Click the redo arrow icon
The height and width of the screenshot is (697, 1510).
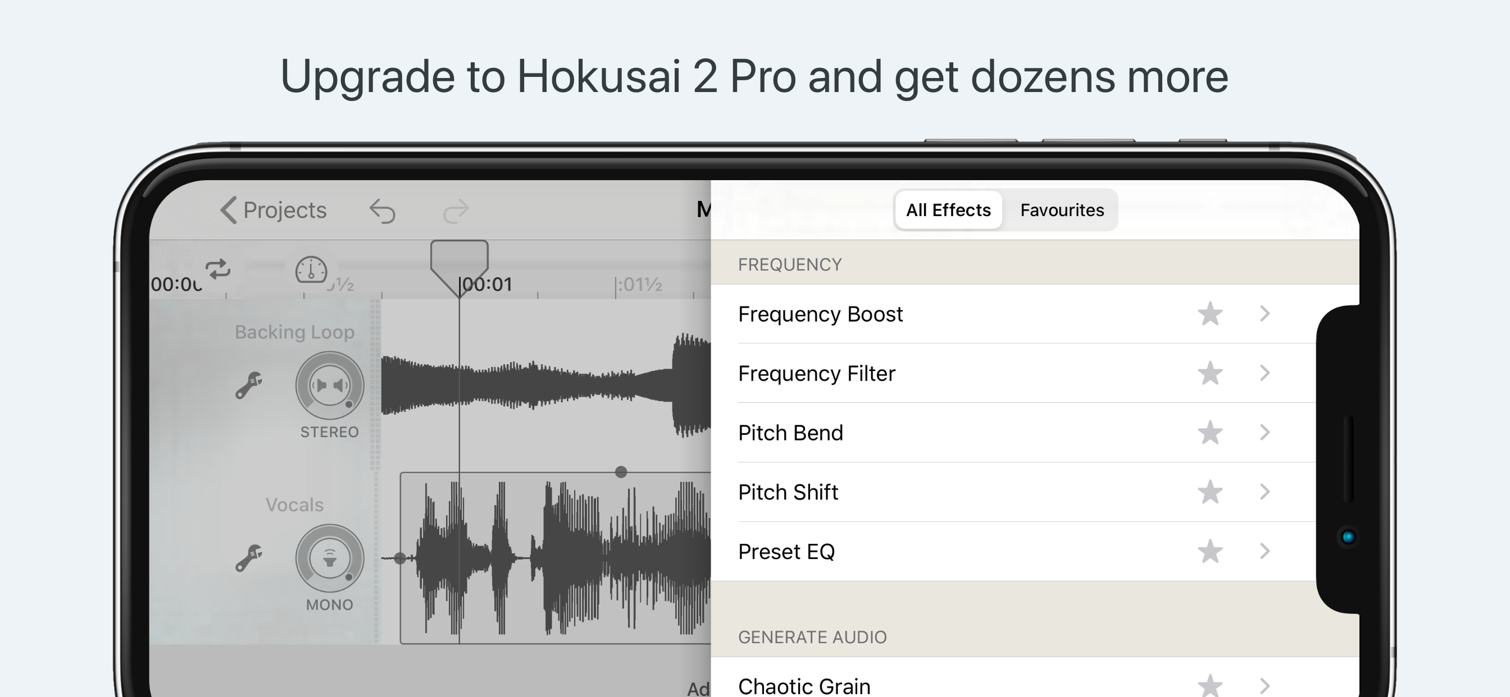[x=456, y=211]
